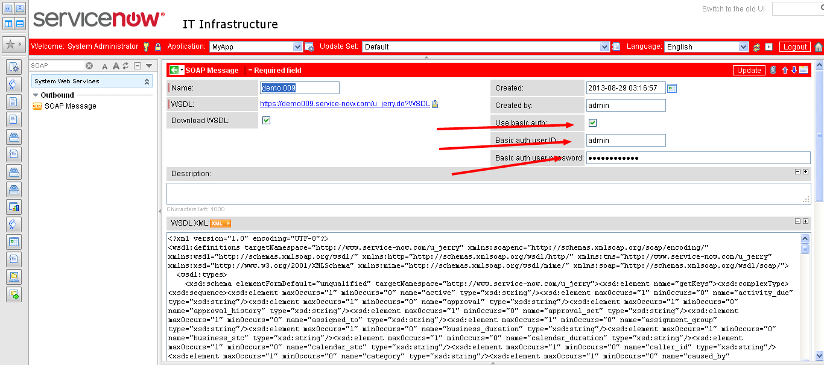Go to previous record with up arrow
This screenshot has width=824, height=365.
(785, 70)
